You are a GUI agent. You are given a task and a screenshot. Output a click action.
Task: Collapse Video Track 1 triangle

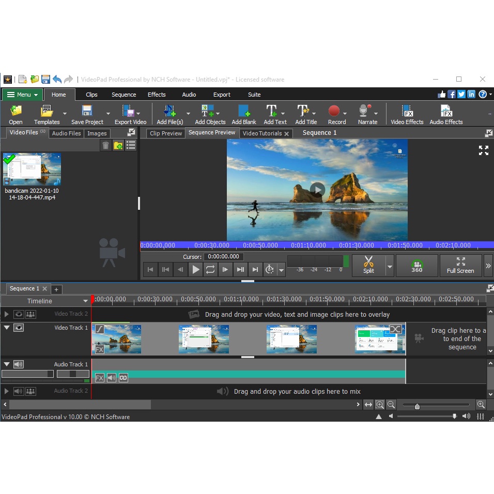[7, 328]
